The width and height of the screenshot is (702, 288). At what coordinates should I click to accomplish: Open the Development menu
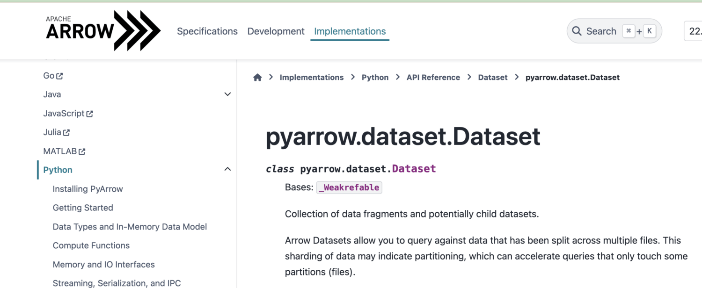click(x=276, y=31)
